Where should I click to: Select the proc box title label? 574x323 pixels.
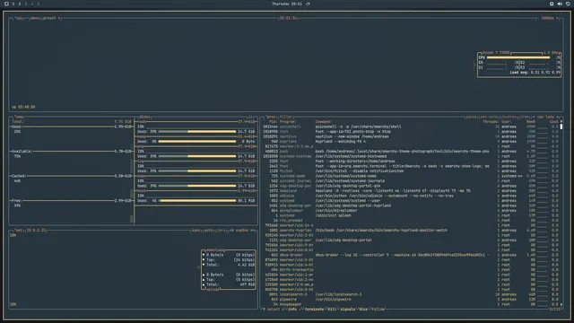271,117
